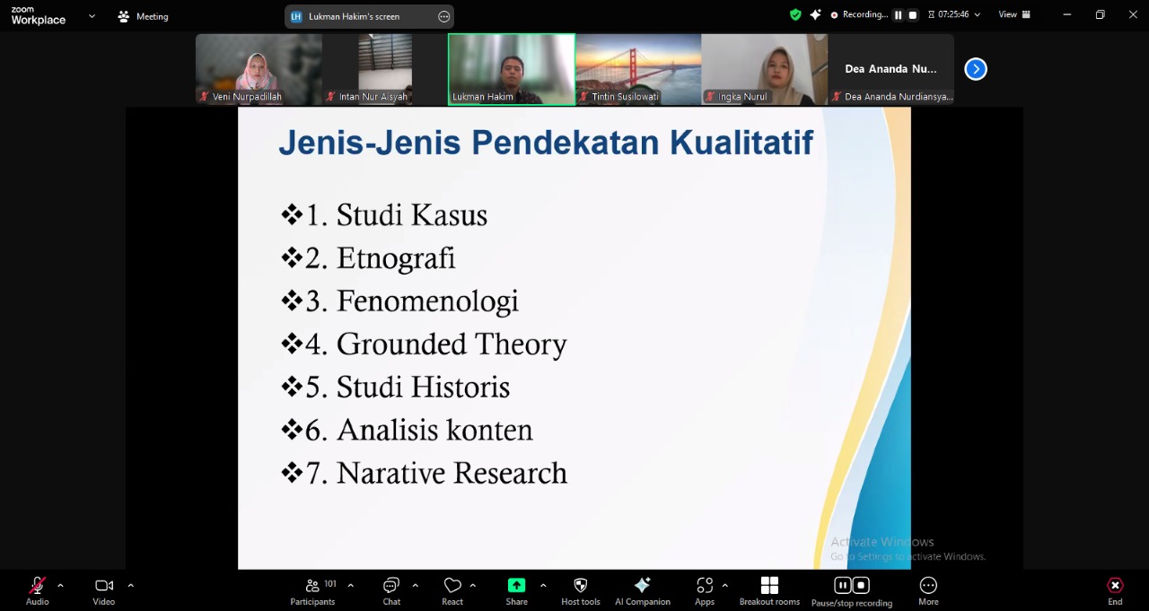Viewport: 1149px width, 611px height.
Task: Pause or stop the recording in toolbar
Action: click(x=851, y=590)
